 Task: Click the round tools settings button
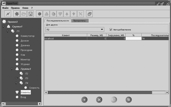tap(129, 100)
